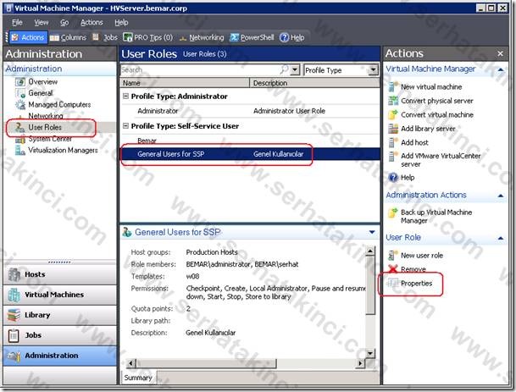Viewport: 516px width, 392px height.
Task: Select the Summary tab
Action: click(x=138, y=378)
